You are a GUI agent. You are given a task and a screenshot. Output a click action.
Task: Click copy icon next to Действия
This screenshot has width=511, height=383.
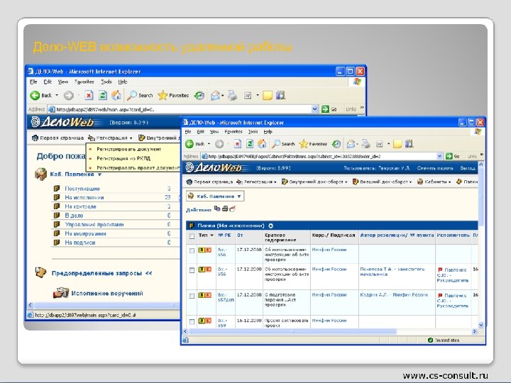217,209
